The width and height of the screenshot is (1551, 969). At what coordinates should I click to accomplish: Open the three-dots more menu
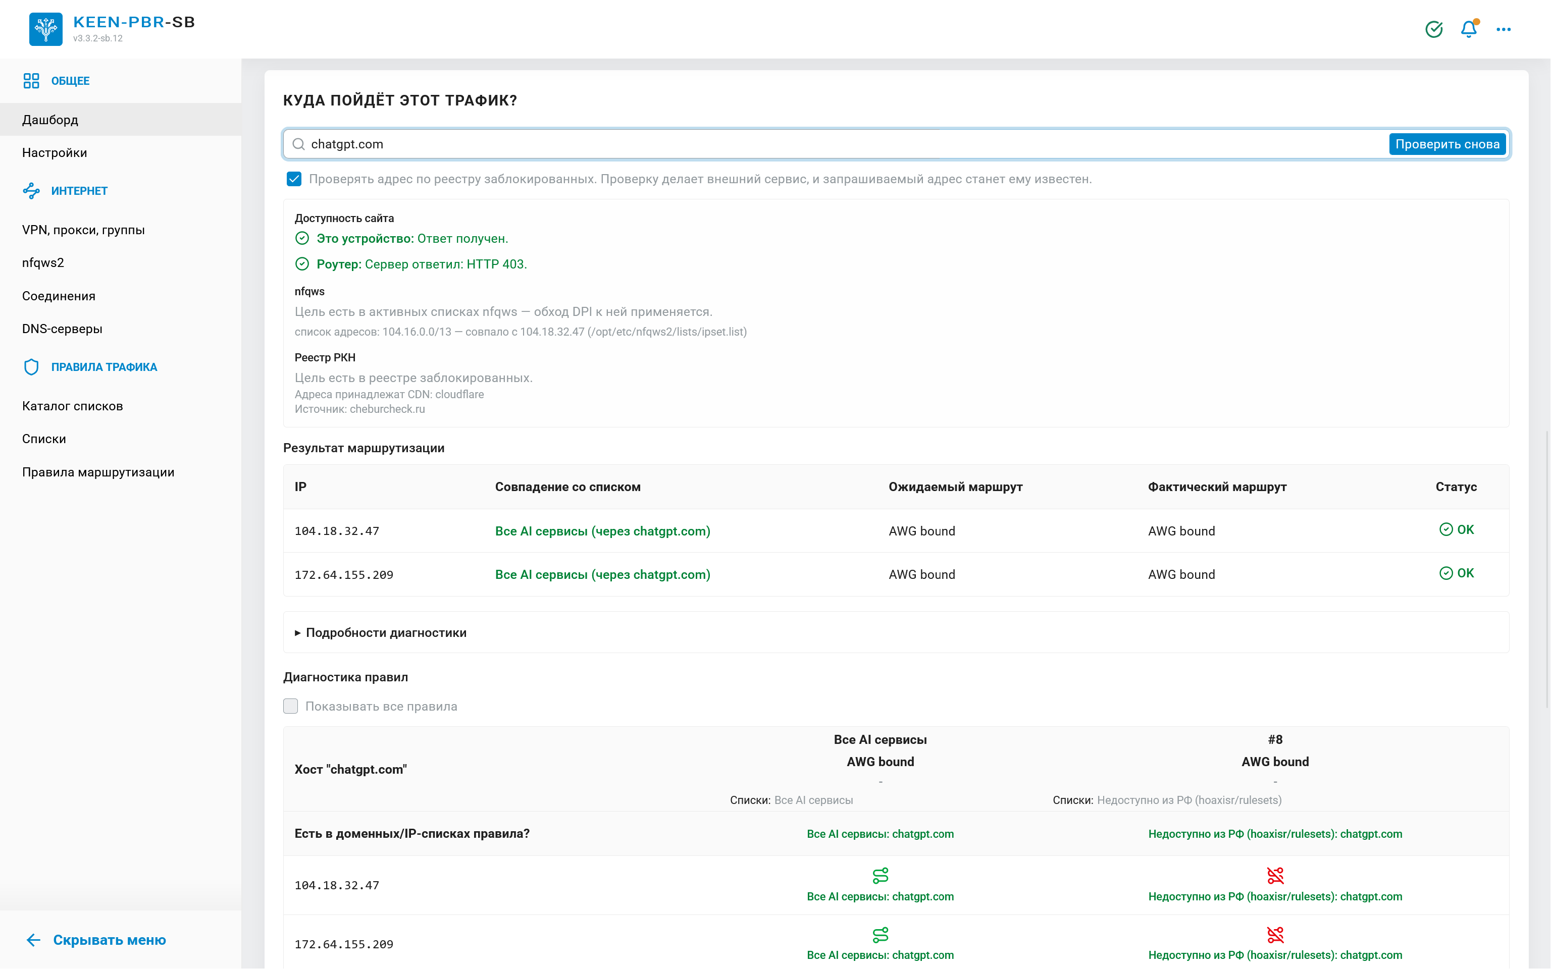[x=1504, y=29]
